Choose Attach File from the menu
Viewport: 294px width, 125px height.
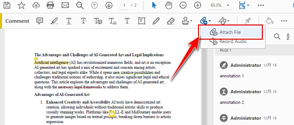coord(231,32)
